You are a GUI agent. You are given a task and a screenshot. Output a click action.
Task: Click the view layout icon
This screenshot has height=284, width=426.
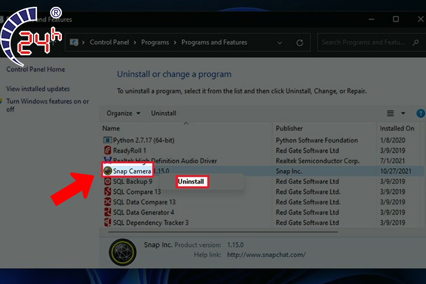[390, 114]
